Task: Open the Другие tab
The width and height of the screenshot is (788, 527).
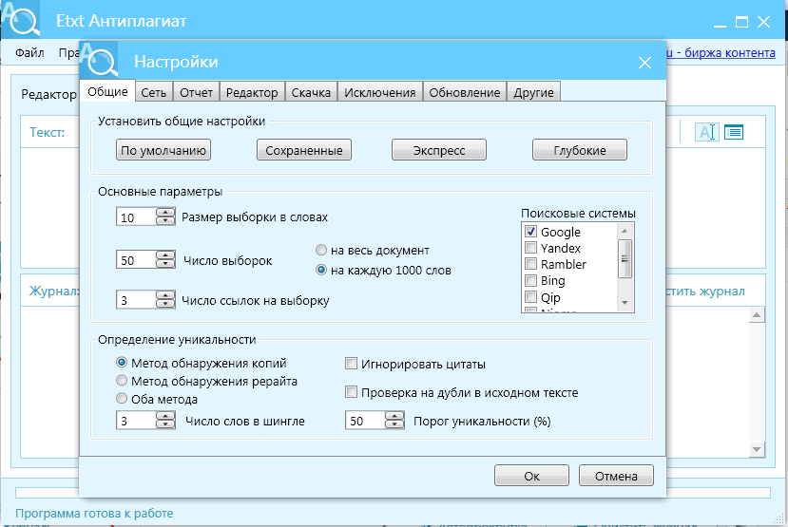Action: [533, 92]
